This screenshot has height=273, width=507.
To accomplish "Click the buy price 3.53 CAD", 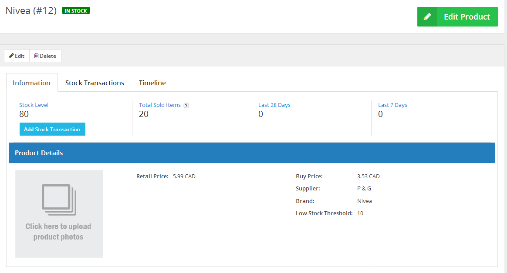I will [x=368, y=176].
